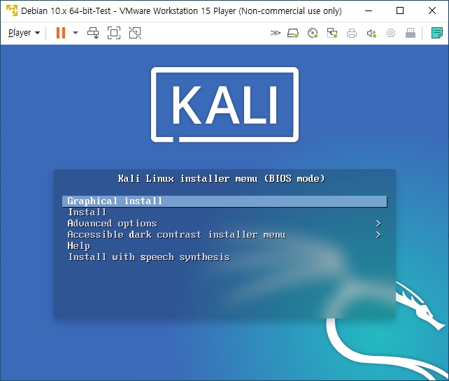The image size is (449, 381).
Task: Open the power options dropdown arrow
Action: coord(76,33)
